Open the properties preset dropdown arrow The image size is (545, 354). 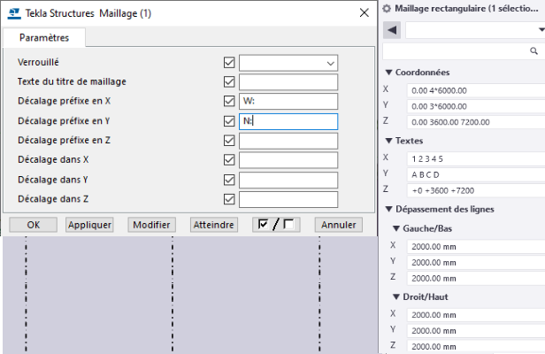tap(541, 30)
